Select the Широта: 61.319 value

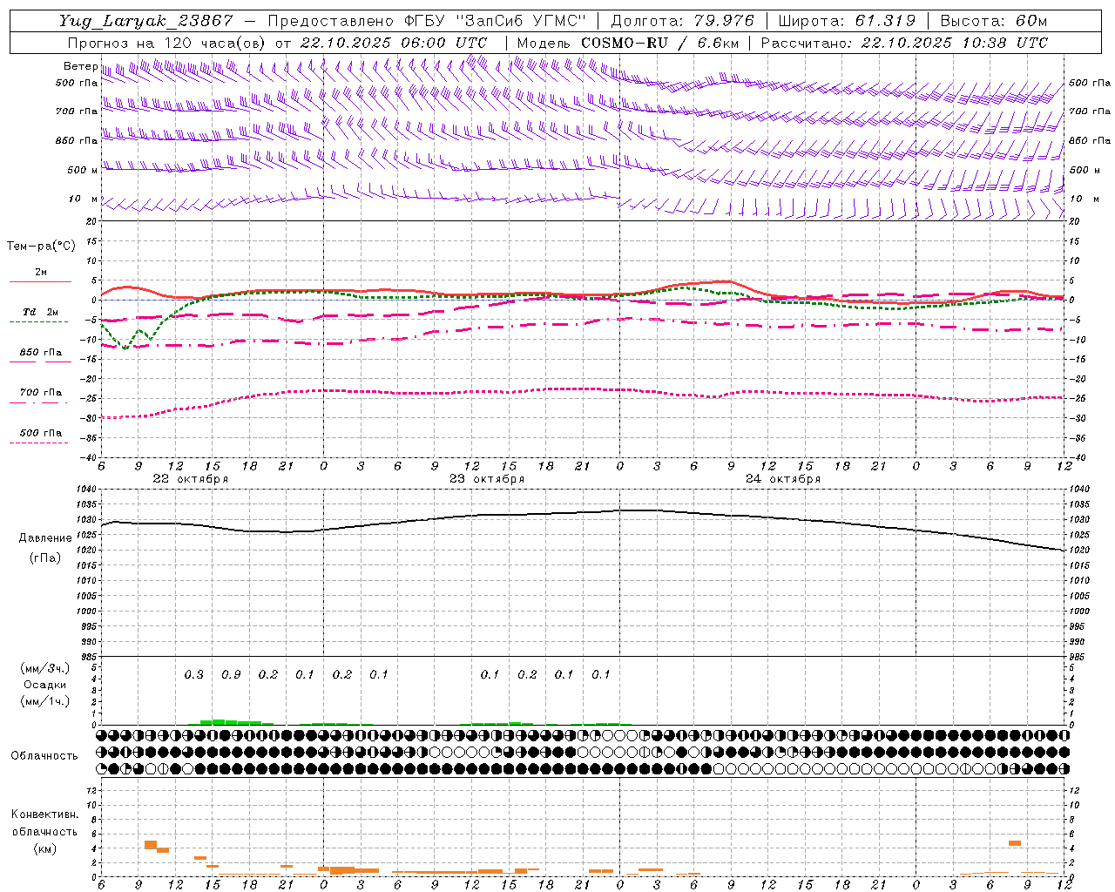847,21
